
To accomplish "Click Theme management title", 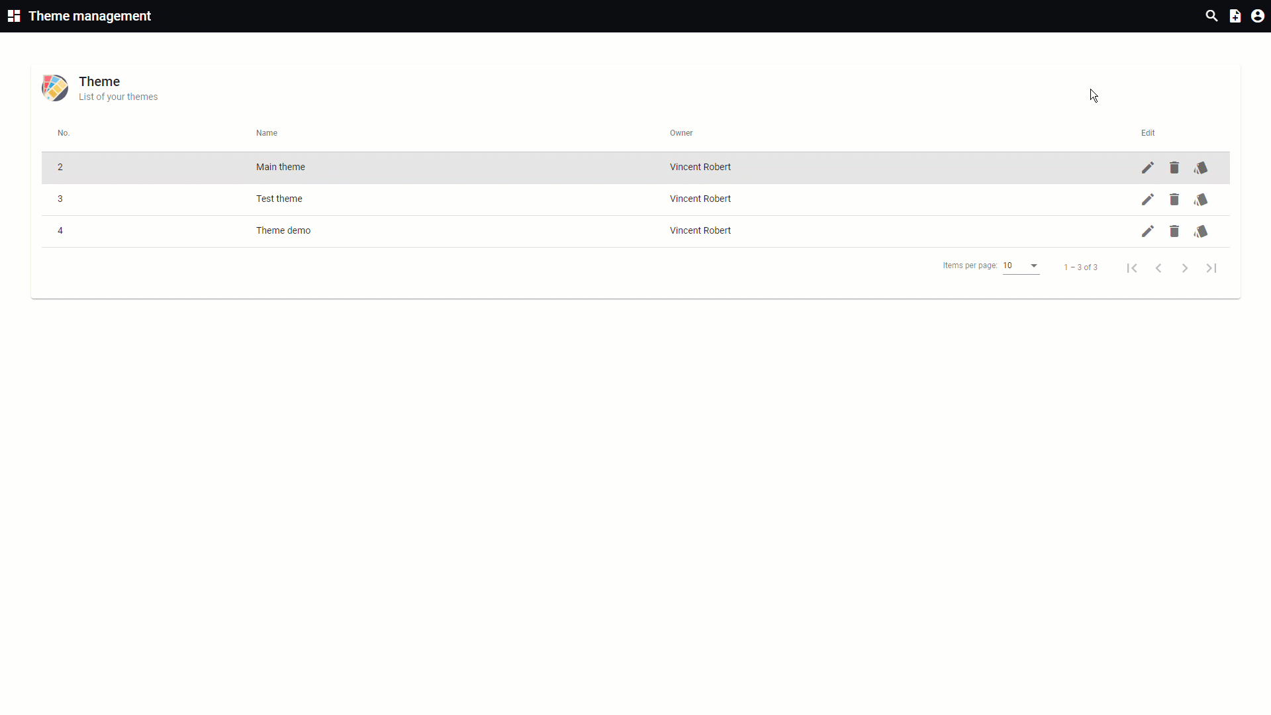I will click(x=90, y=16).
